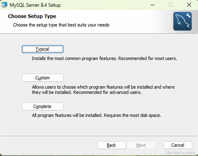Click the "Choose Setup Type" heading

pyautogui.click(x=32, y=16)
